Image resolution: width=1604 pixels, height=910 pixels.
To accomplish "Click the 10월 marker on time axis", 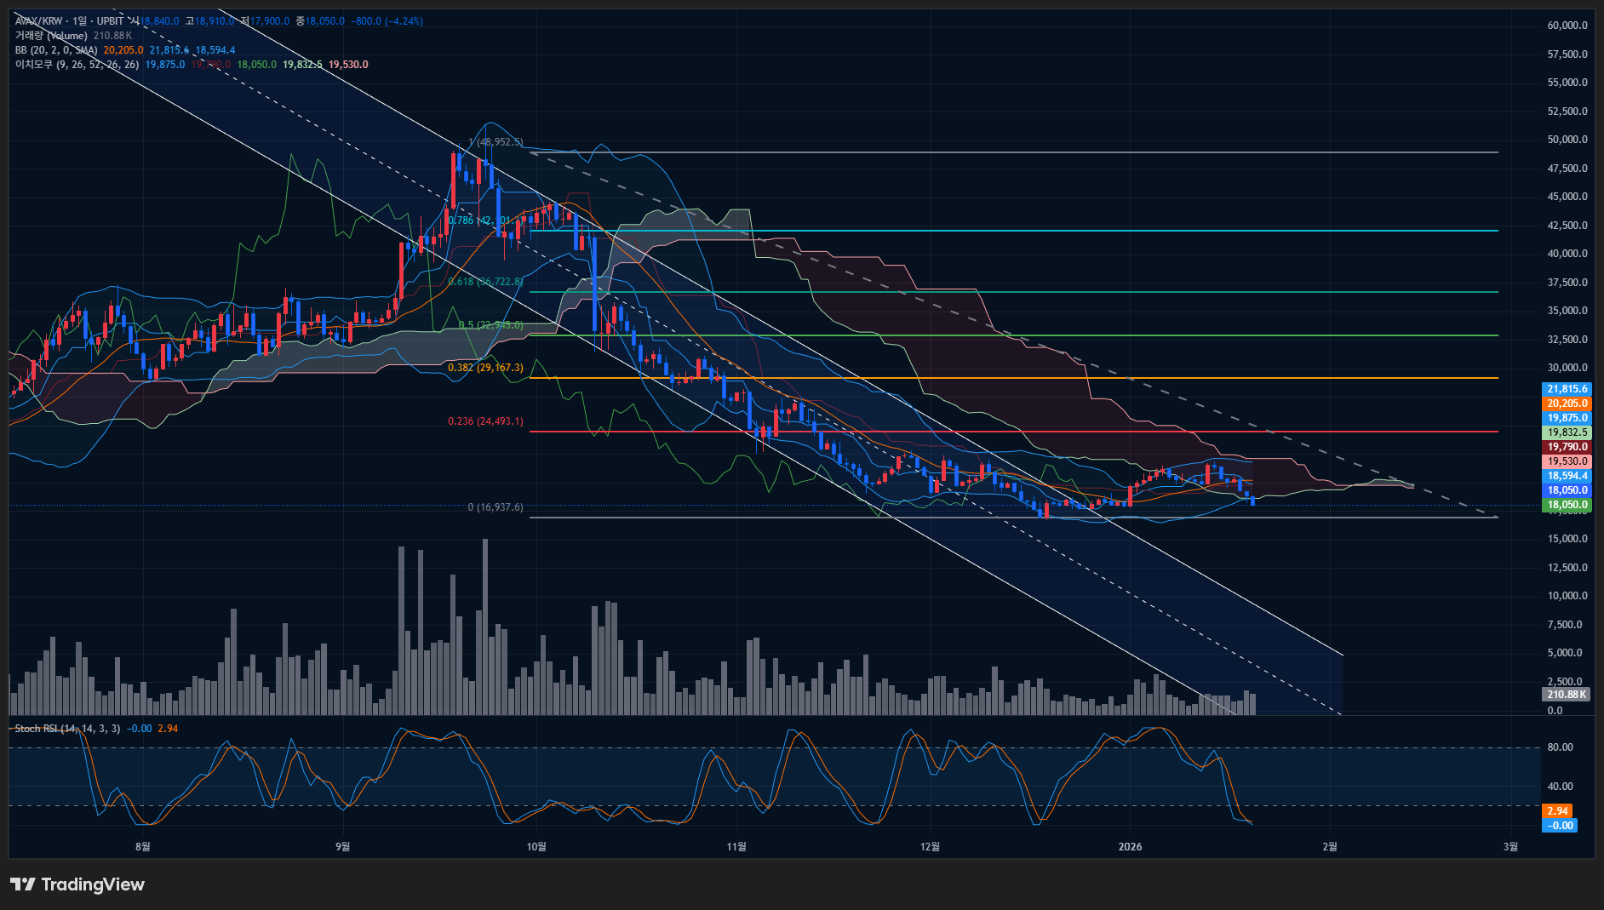I will point(536,846).
